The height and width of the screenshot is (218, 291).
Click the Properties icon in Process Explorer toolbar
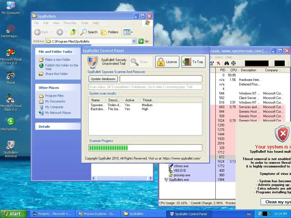click(212, 63)
